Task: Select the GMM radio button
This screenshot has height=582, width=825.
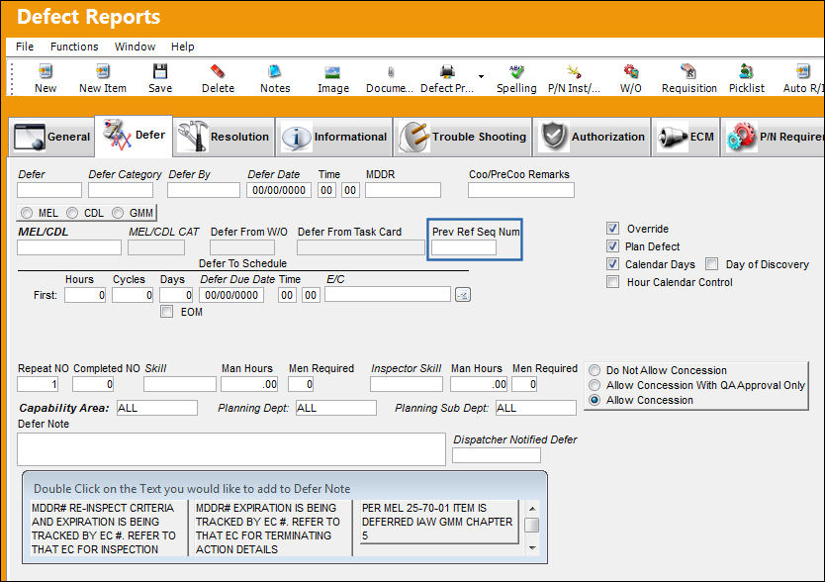Action: 118,213
